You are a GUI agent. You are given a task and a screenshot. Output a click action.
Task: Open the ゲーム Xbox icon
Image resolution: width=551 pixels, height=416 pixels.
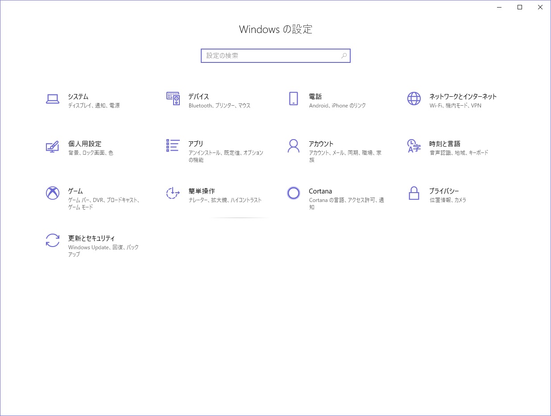53,193
